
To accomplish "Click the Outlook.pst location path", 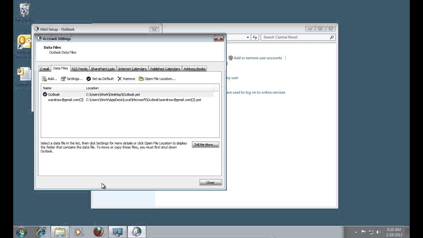I will pos(113,94).
